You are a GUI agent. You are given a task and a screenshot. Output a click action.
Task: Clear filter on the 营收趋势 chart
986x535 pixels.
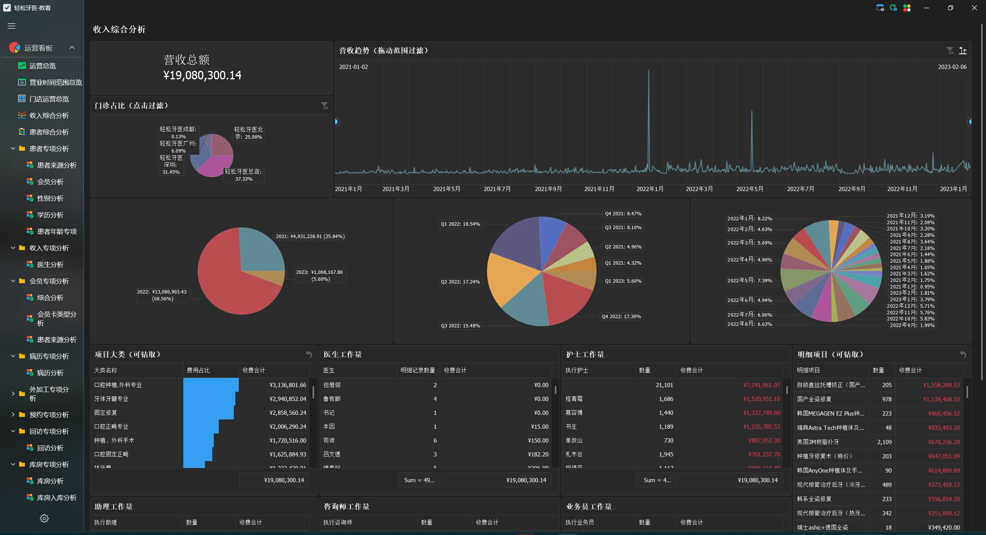click(950, 50)
